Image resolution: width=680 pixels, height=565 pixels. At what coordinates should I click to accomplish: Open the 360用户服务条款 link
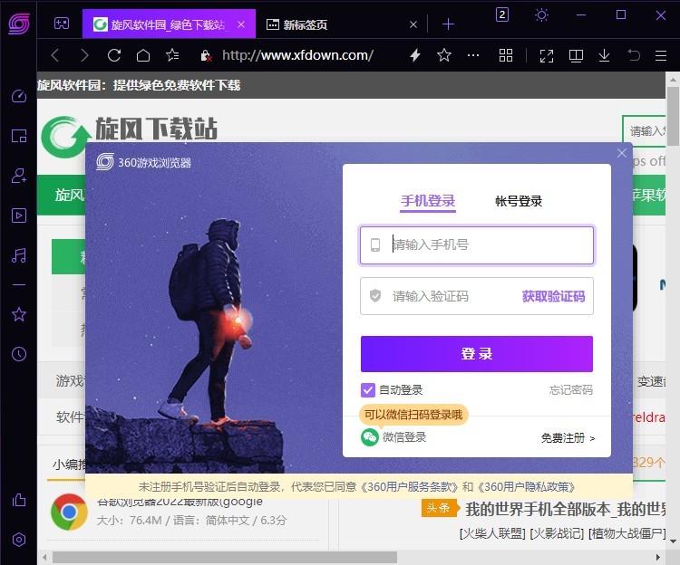[x=410, y=487]
